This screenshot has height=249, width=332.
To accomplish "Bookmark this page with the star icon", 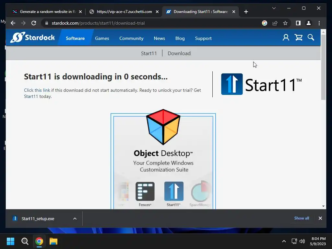I will [x=285, y=23].
